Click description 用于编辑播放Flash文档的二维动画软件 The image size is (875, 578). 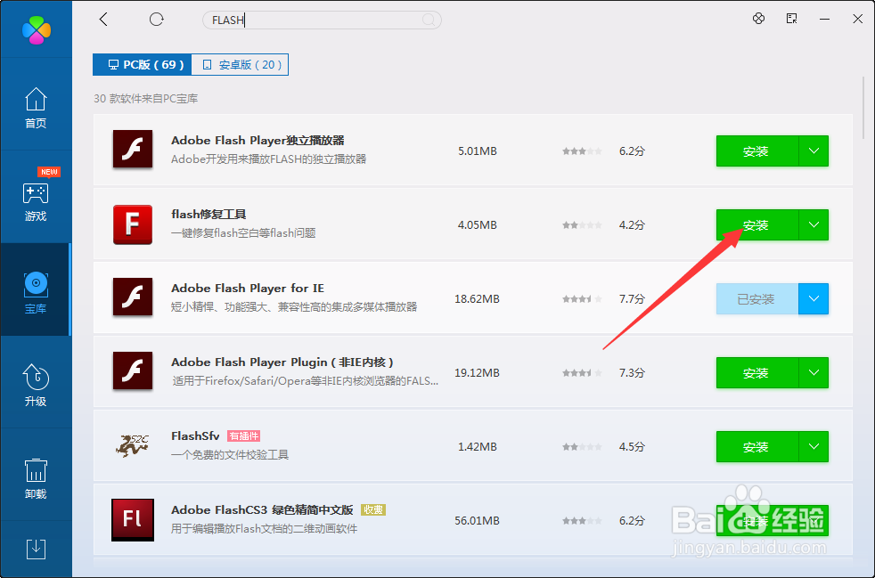[264, 528]
